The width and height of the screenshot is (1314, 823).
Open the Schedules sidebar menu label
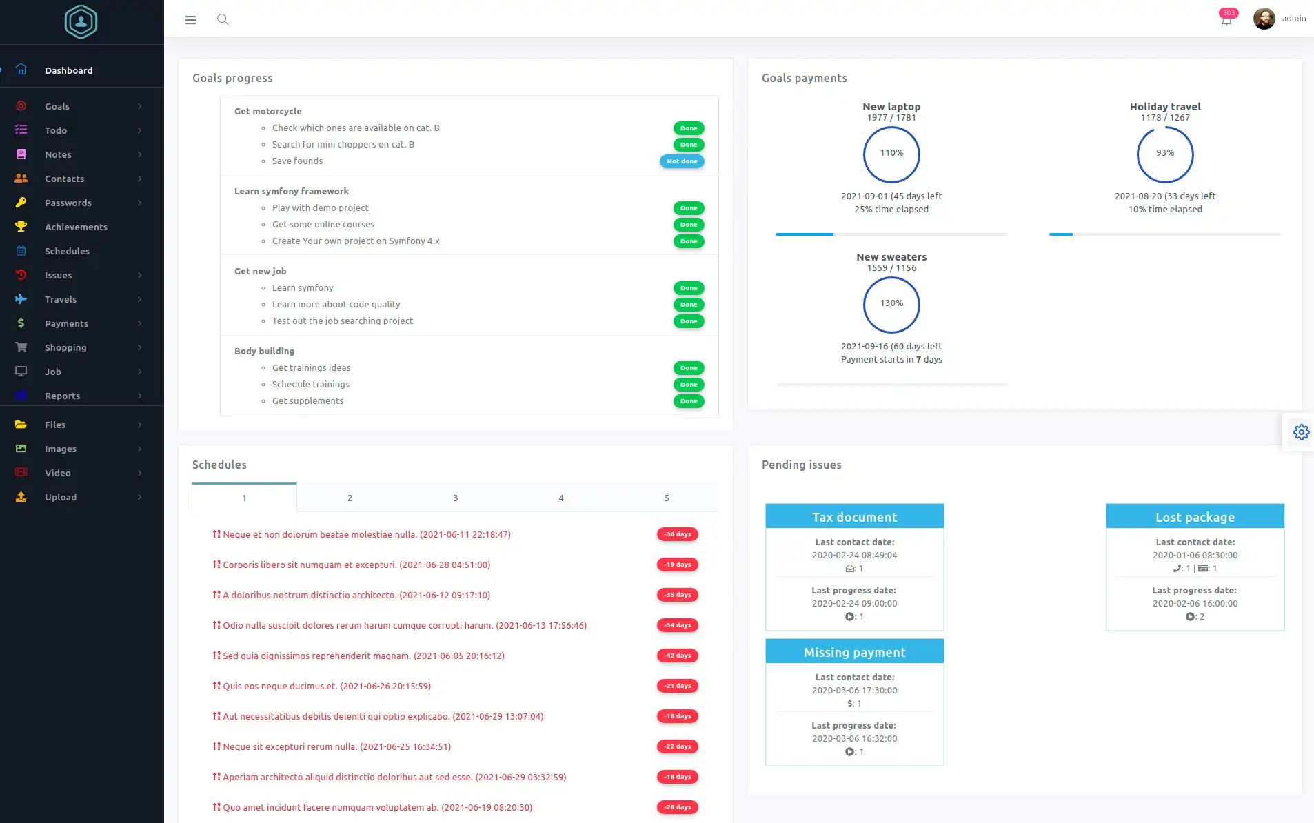point(67,251)
